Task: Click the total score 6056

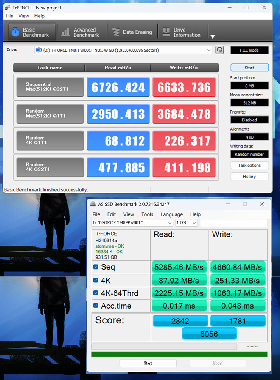Action: click(x=209, y=334)
